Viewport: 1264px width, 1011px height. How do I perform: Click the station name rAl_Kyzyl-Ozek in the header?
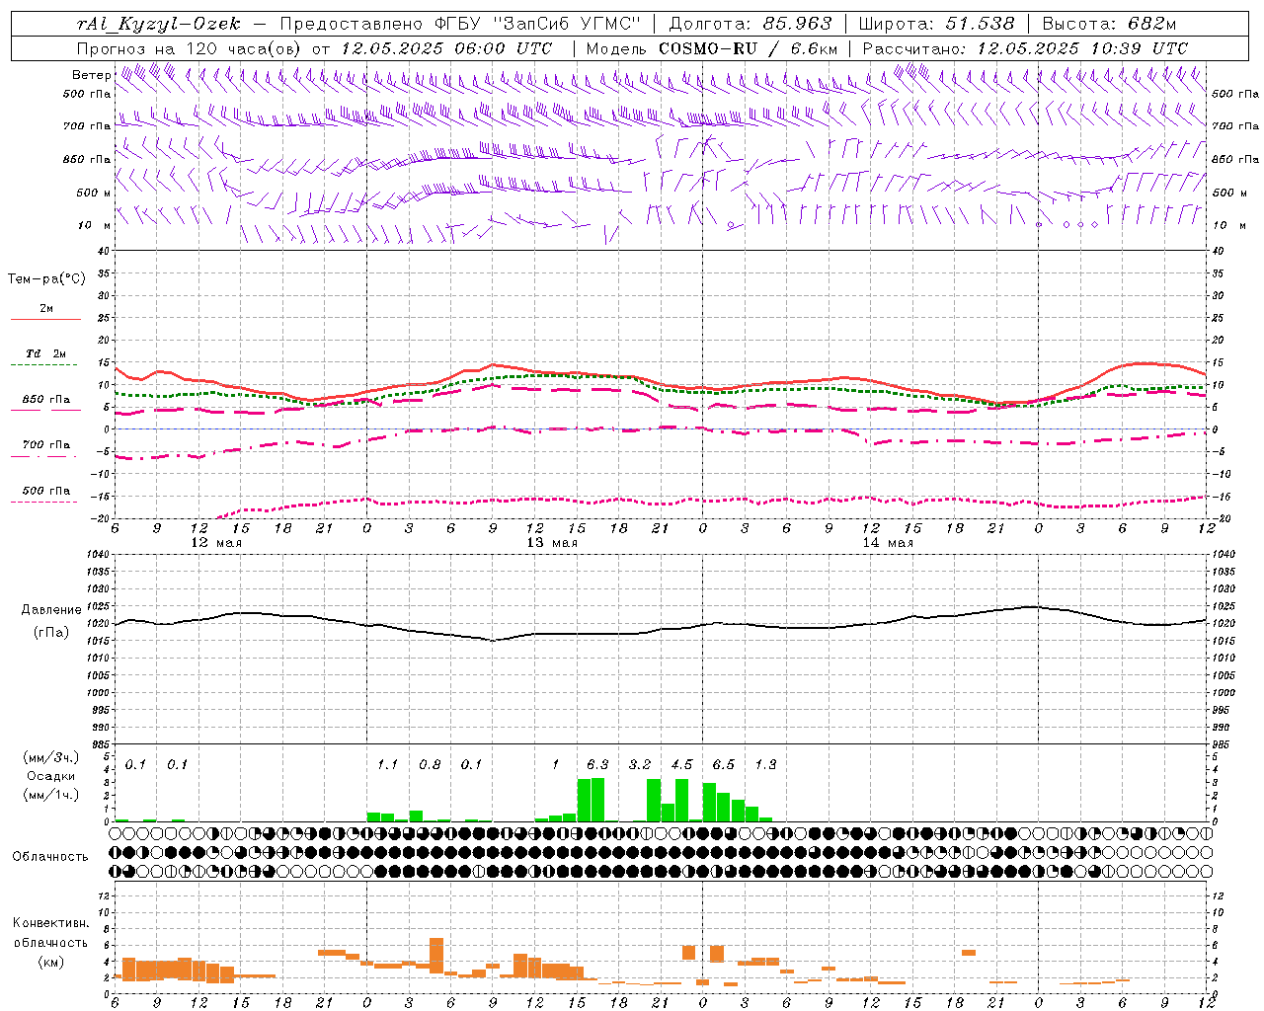click(x=158, y=25)
